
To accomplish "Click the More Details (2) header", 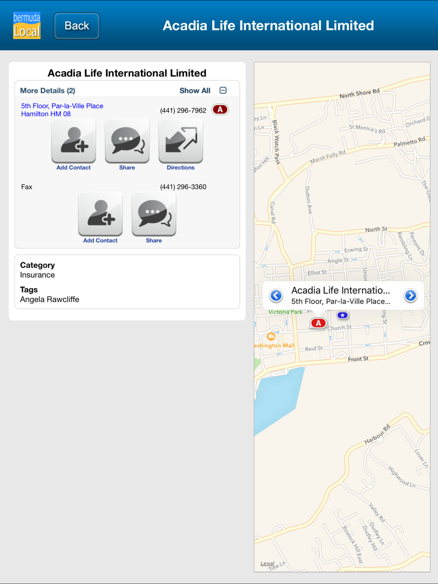I will pos(48,91).
